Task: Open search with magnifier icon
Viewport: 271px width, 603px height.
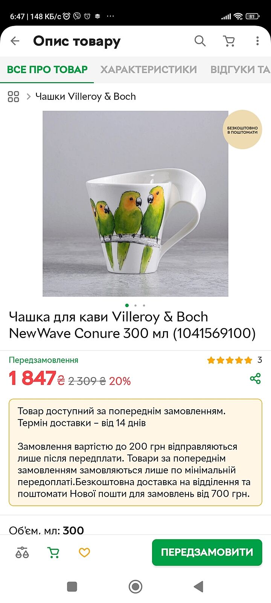Action: (200, 41)
